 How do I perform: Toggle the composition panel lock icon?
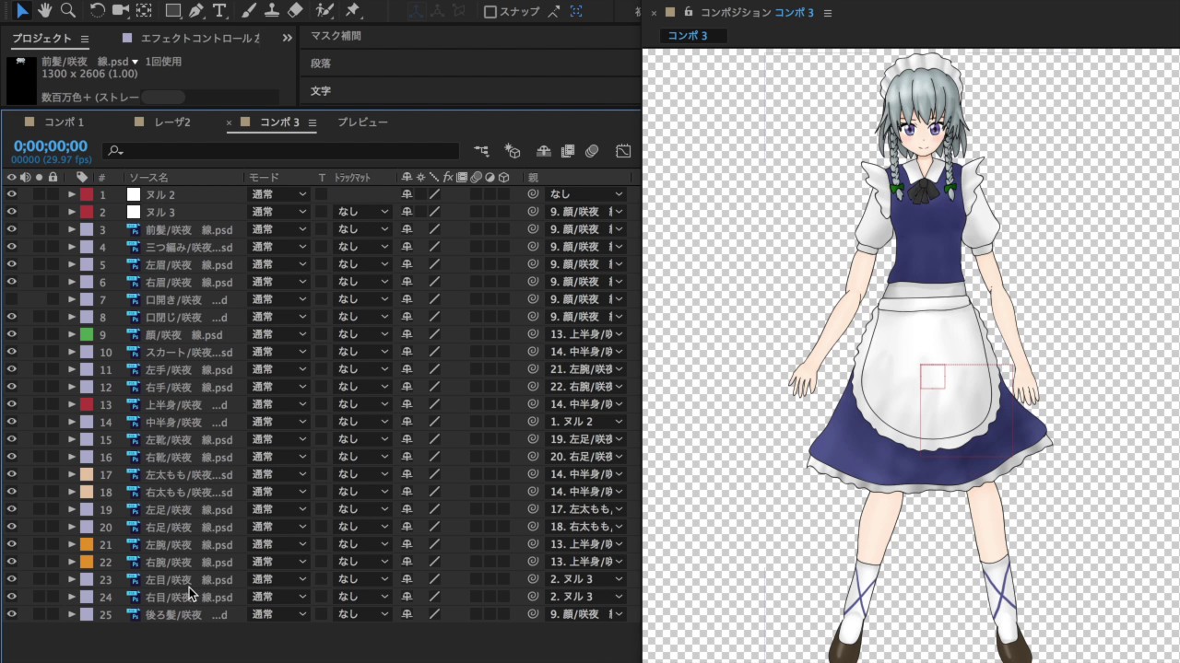pos(688,12)
